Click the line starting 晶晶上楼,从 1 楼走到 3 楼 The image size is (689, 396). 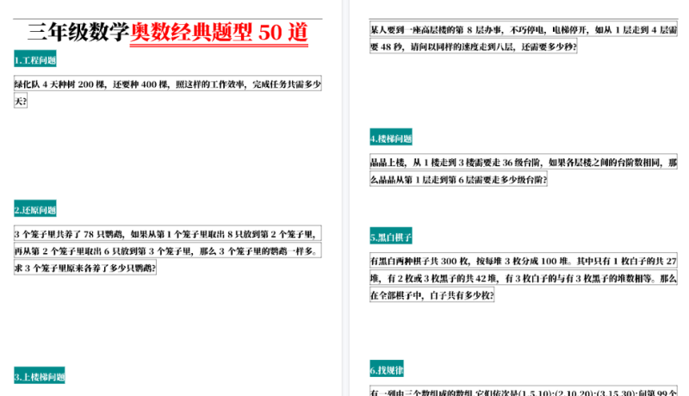[524, 162]
